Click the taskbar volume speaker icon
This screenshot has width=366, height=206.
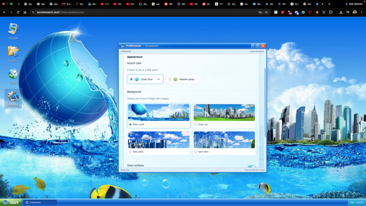tap(352, 202)
